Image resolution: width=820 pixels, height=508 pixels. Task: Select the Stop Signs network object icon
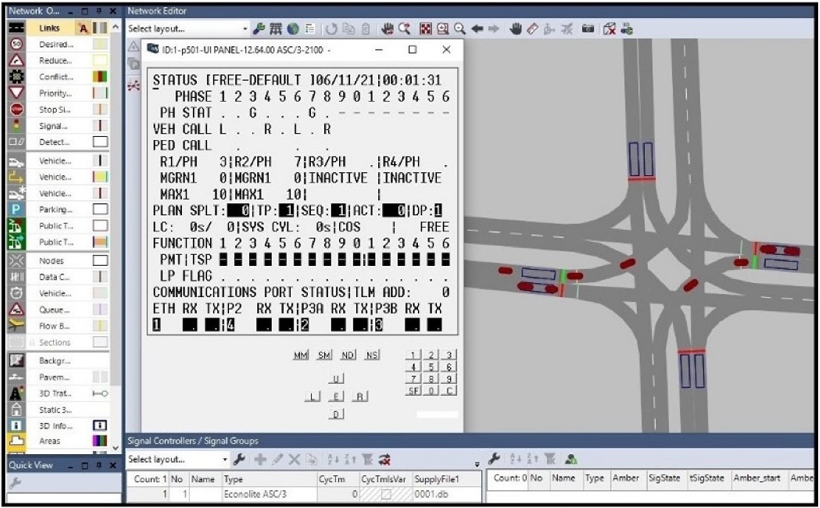(16, 110)
